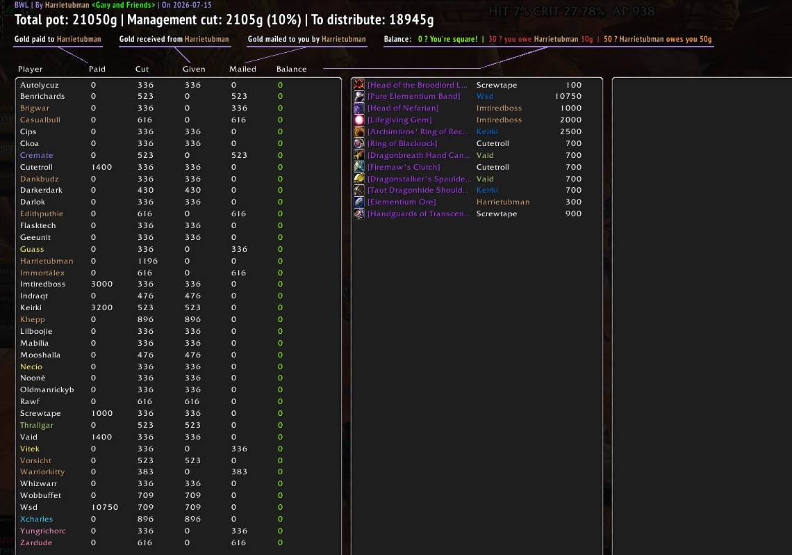This screenshot has width=792, height=555.
Task: Open [Ring of Blackrock] item link
Action: tap(402, 143)
